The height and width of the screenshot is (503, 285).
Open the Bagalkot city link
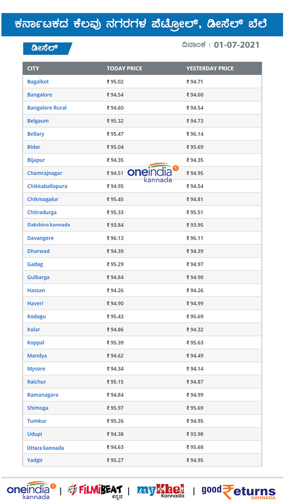(x=38, y=82)
